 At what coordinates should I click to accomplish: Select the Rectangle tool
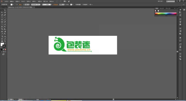pos(2,20)
